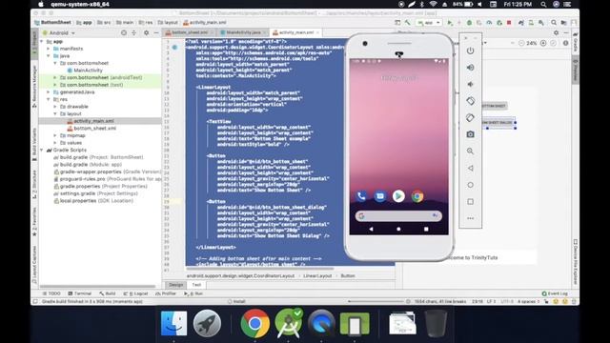610x343 pixels.
Task: Open the Profiler tool window
Action: [166, 293]
